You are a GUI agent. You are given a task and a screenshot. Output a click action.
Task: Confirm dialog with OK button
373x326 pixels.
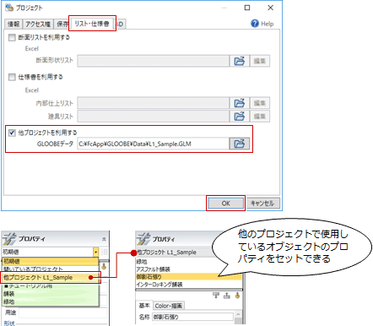pyautogui.click(x=226, y=204)
